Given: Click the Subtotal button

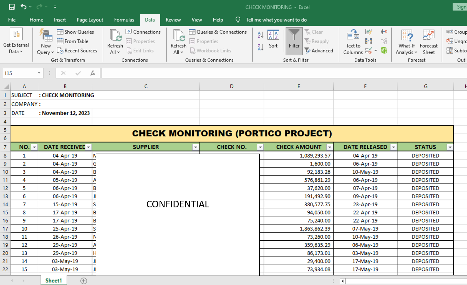Looking at the screenshot, I should (x=456, y=51).
